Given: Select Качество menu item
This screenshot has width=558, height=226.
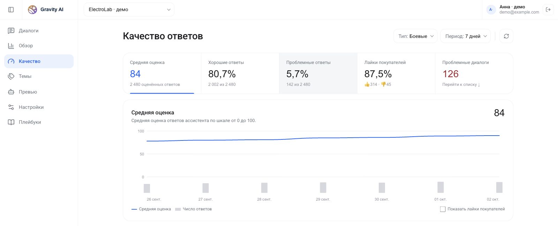Looking at the screenshot, I should [x=39, y=61].
